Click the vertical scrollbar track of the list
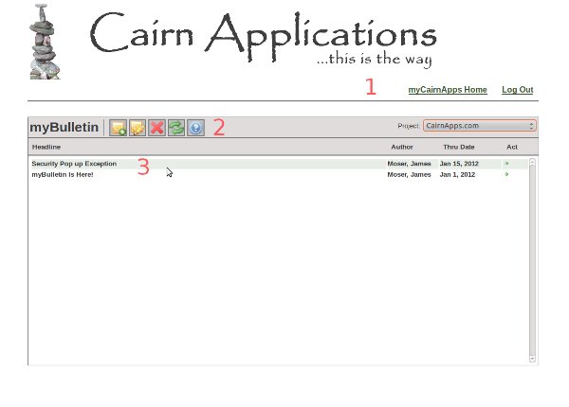Screen dimensions: 569x407 pos(532,260)
